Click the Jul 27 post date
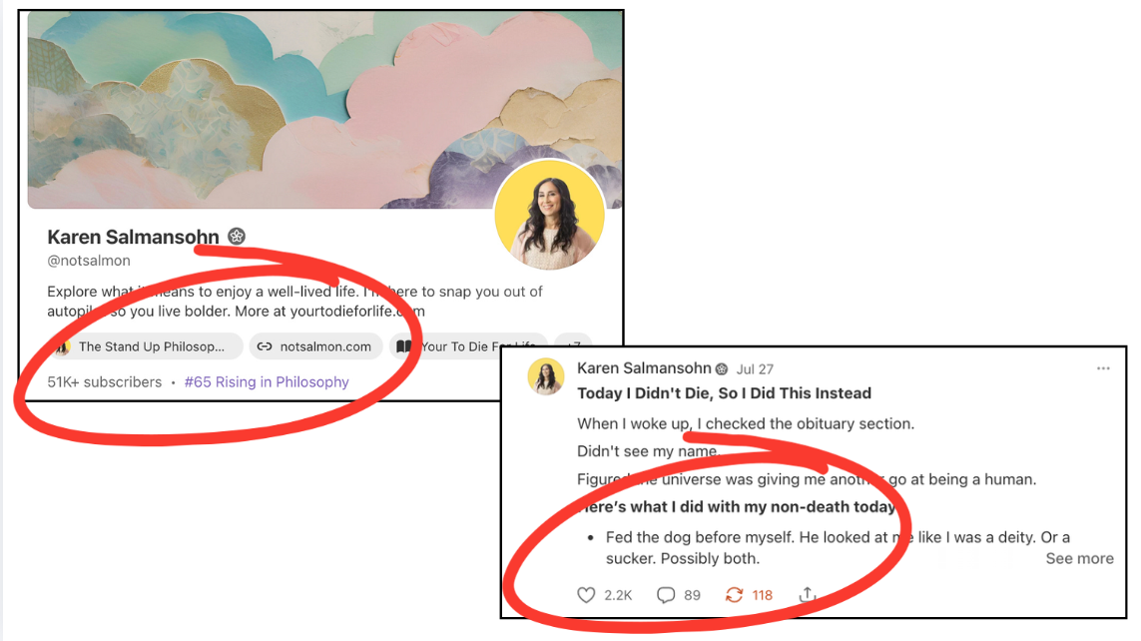1141x641 pixels. coord(755,368)
